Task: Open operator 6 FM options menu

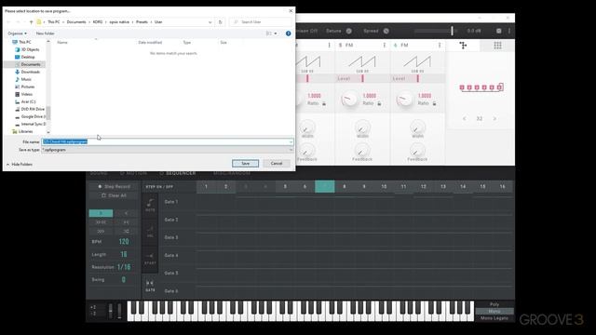Action: point(440,46)
